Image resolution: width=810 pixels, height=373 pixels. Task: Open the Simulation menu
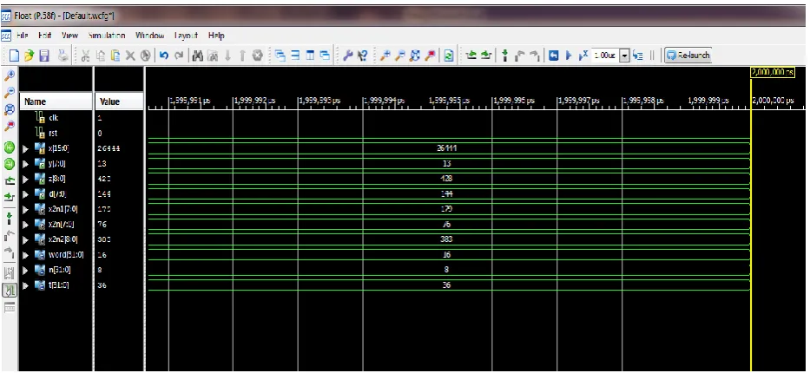coord(107,36)
